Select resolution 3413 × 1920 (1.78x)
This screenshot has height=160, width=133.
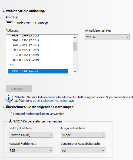[25, 50]
